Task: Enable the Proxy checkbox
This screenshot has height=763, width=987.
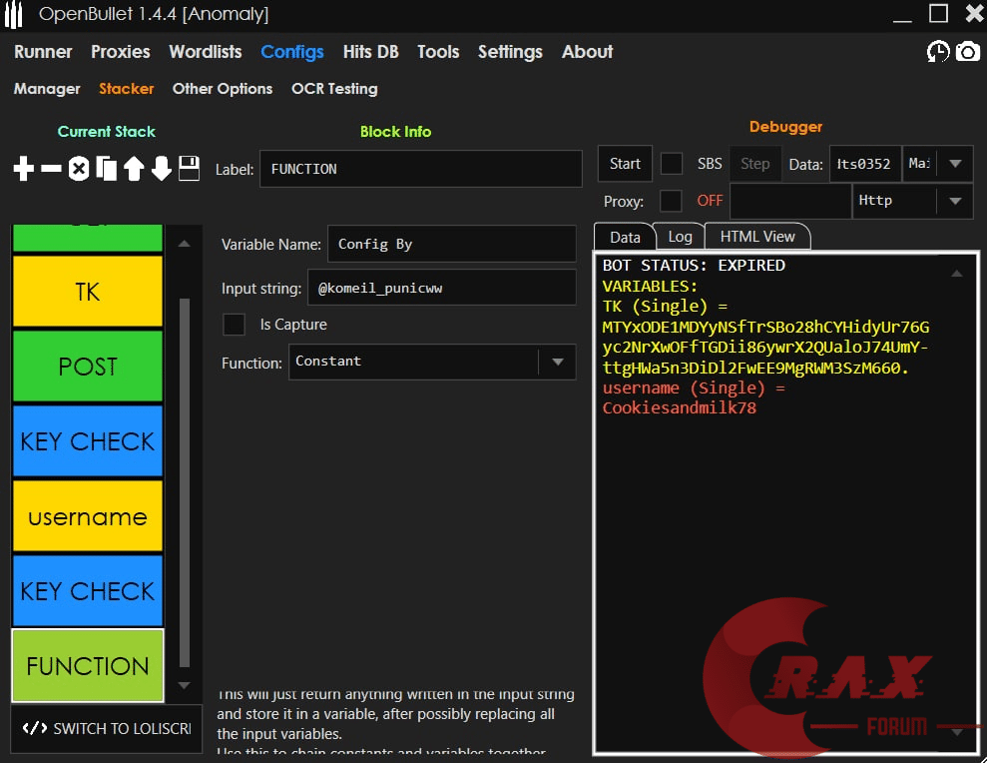Action: (x=672, y=201)
